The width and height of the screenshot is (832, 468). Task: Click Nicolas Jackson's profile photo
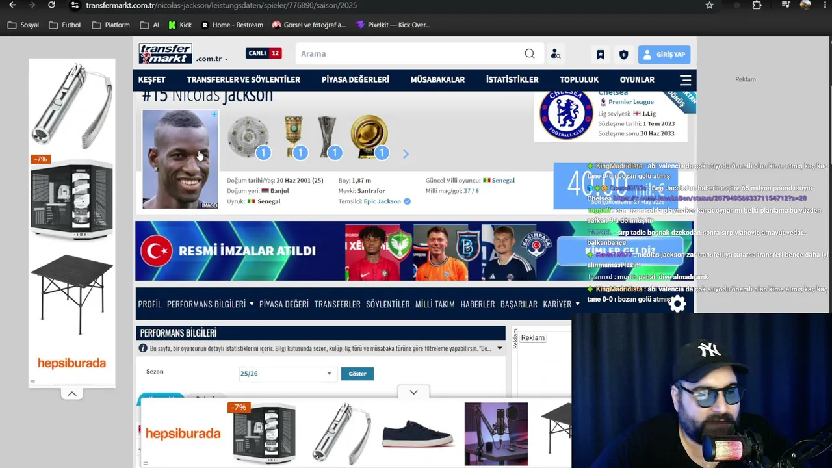tap(180, 159)
